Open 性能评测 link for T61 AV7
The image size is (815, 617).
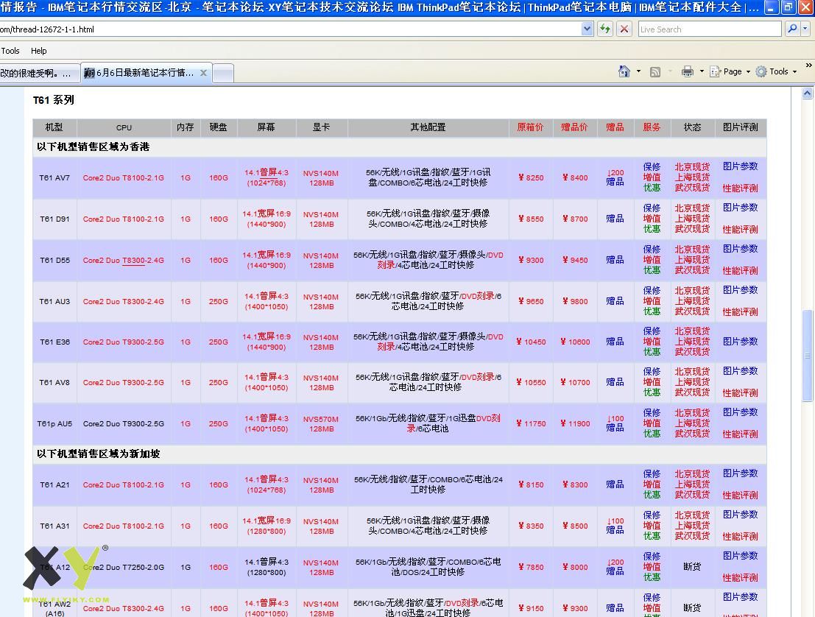point(740,188)
